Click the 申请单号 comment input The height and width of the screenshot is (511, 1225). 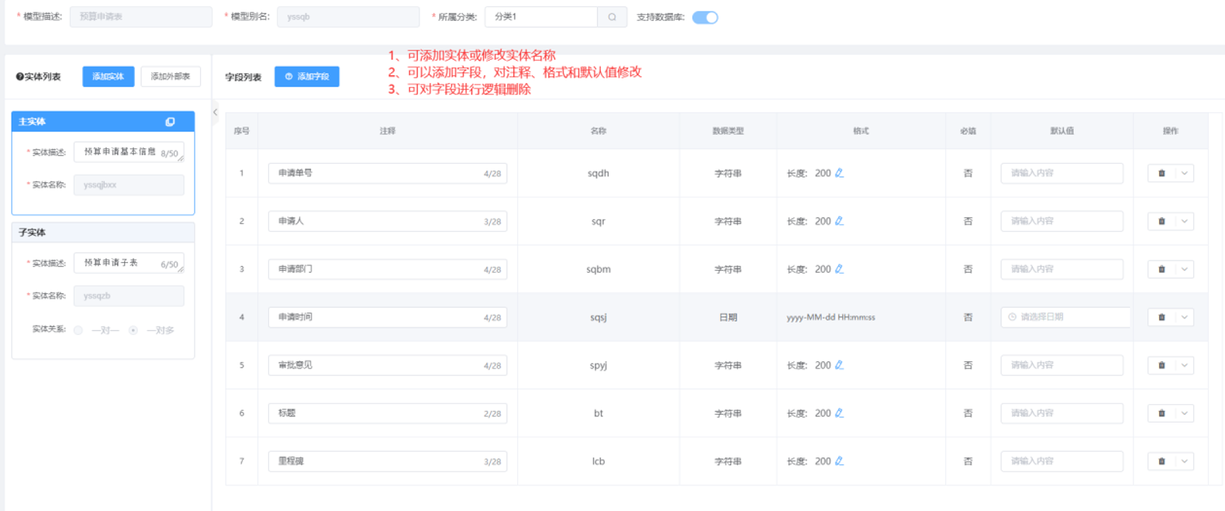tap(388, 173)
